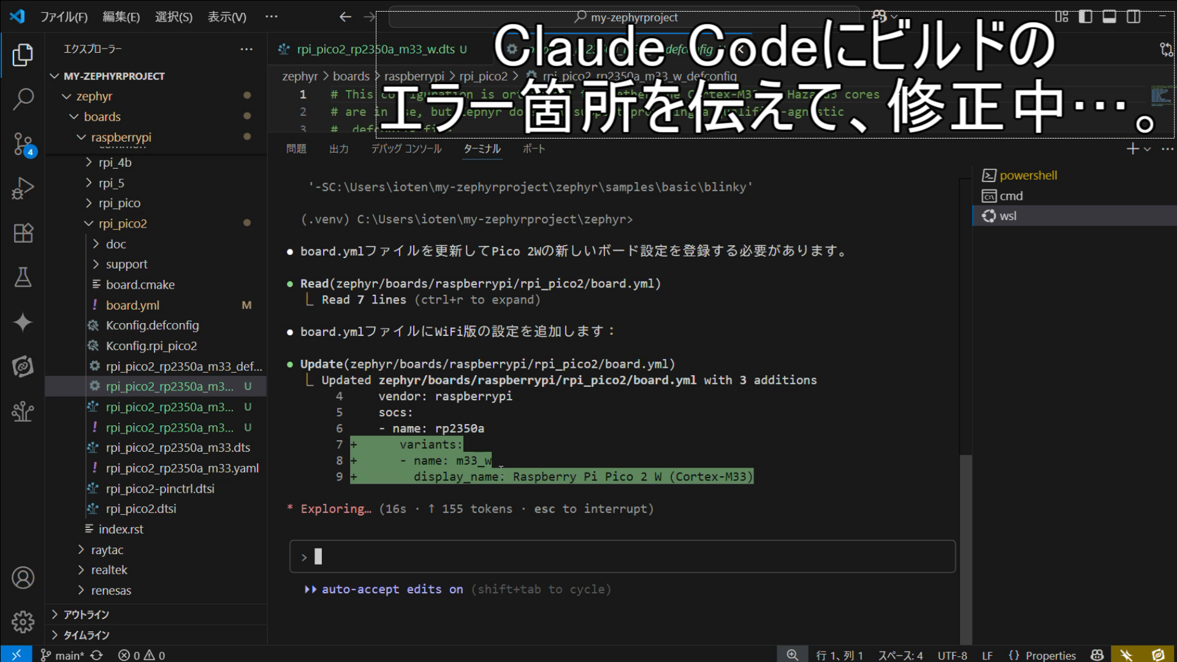Go back using the navigation arrow
Image resolution: width=1177 pixels, height=662 pixels.
(x=345, y=17)
